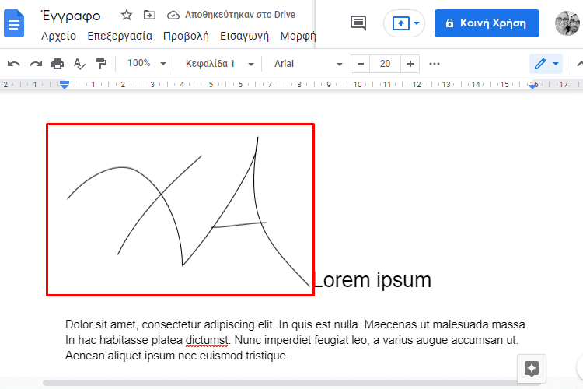Decrease font size with minus button

click(x=360, y=64)
